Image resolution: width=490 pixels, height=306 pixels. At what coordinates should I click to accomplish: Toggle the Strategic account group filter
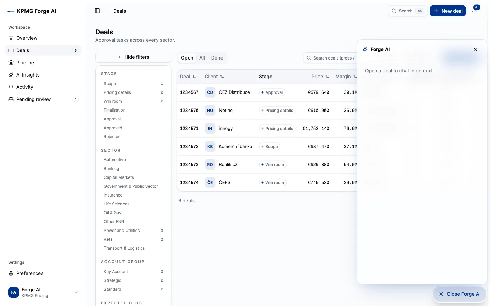[x=133, y=280]
